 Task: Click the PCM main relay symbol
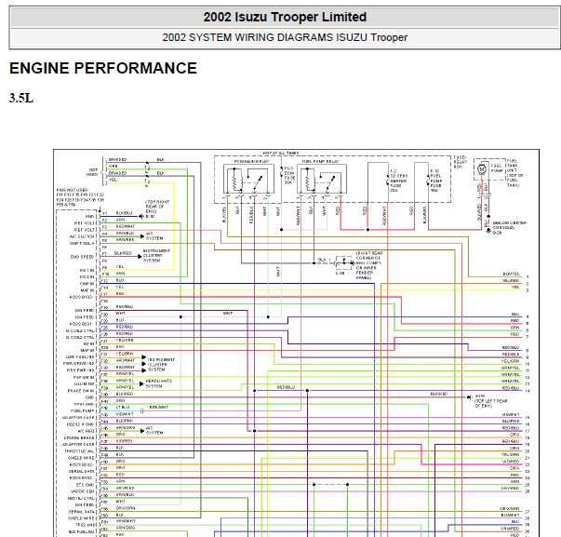[x=248, y=179]
